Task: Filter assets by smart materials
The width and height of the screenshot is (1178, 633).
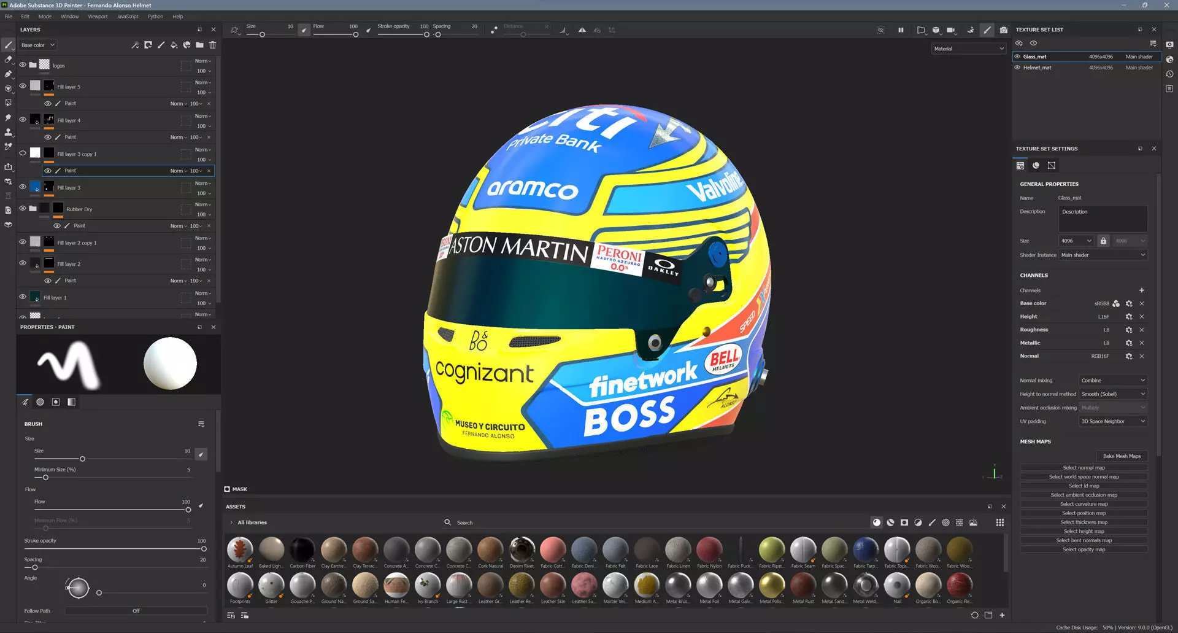Action: (x=890, y=522)
